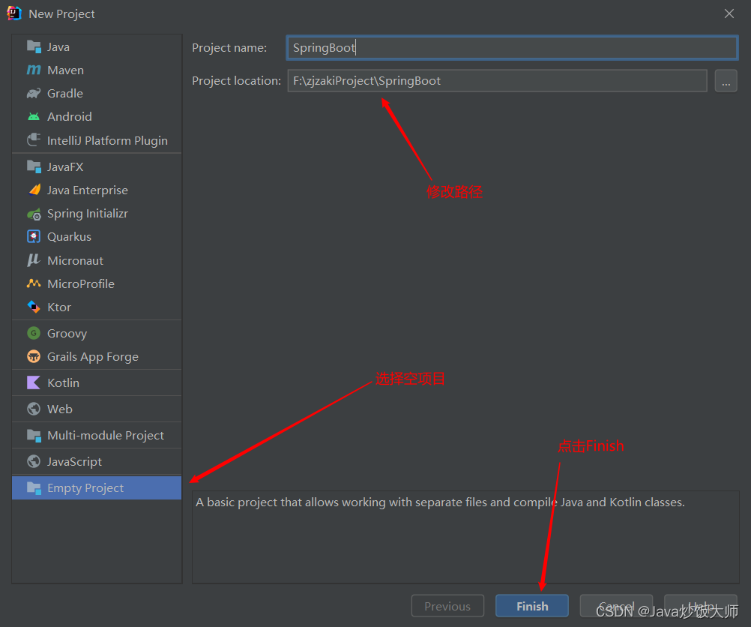Viewport: 751px width, 627px height.
Task: Click the project description text area
Action: coord(465,537)
